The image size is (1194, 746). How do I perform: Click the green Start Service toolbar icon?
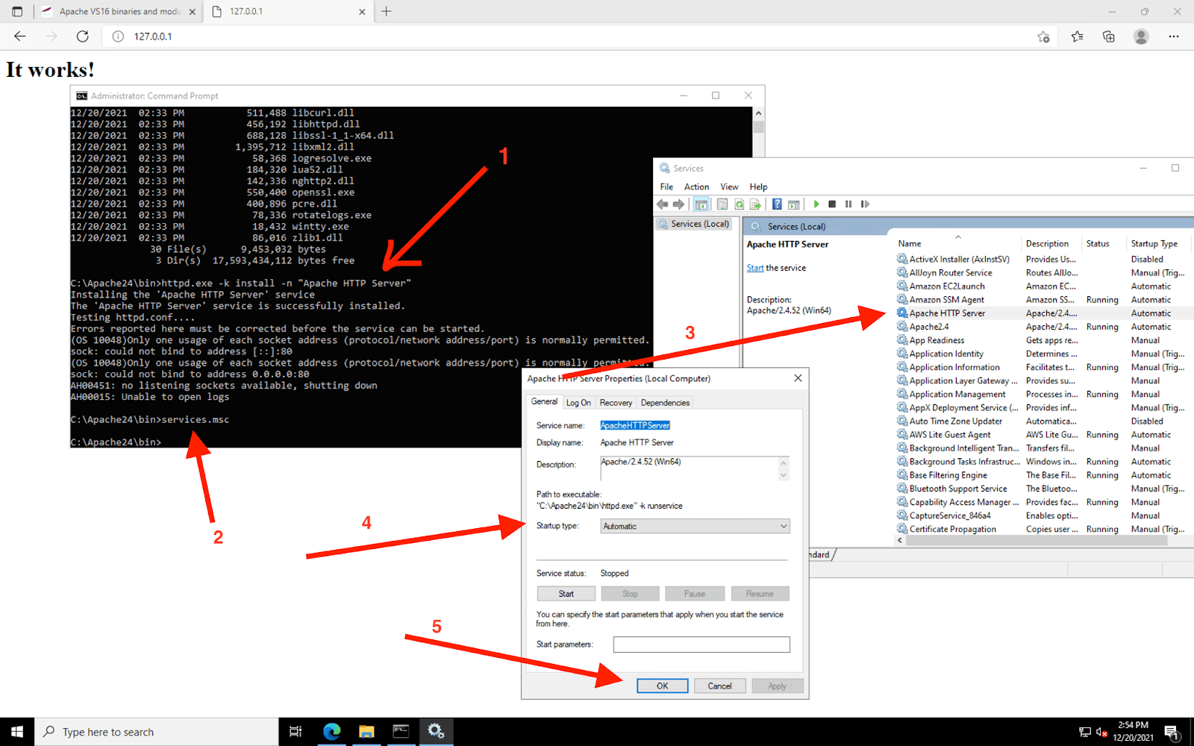coord(816,204)
